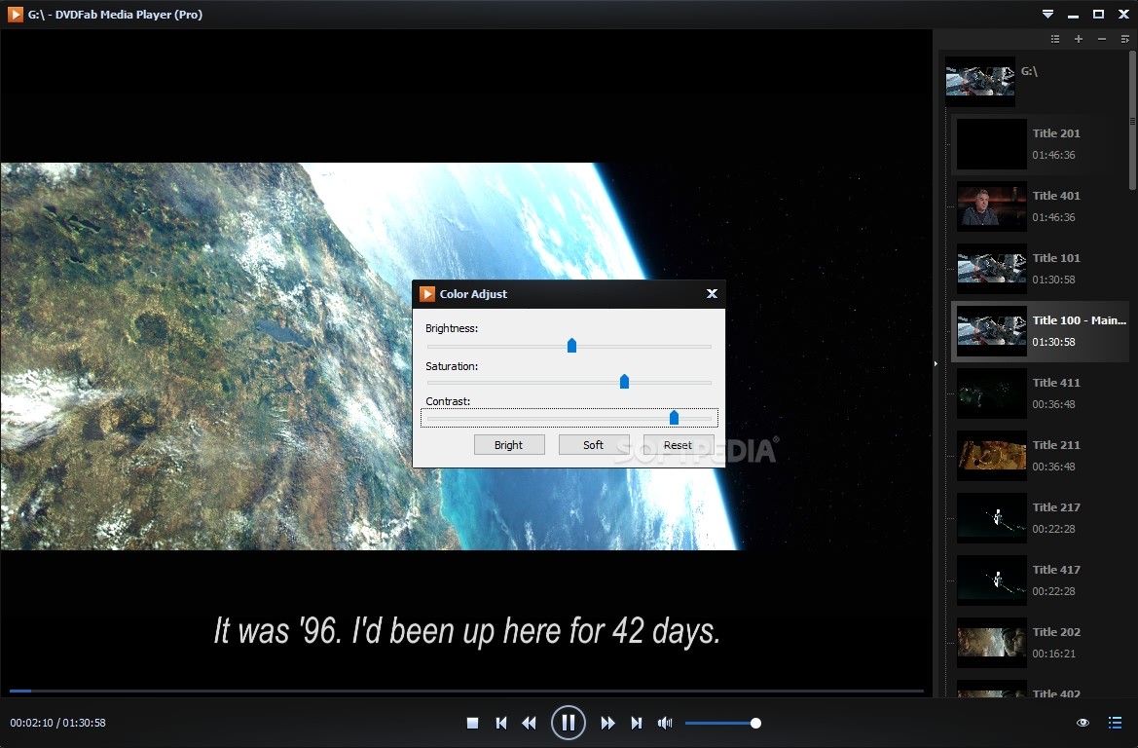Toggle the playlist panel icon

(x=1116, y=723)
